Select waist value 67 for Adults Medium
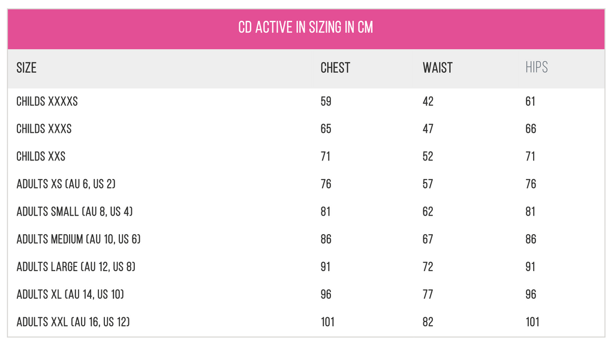This screenshot has height=346, width=614. (428, 239)
